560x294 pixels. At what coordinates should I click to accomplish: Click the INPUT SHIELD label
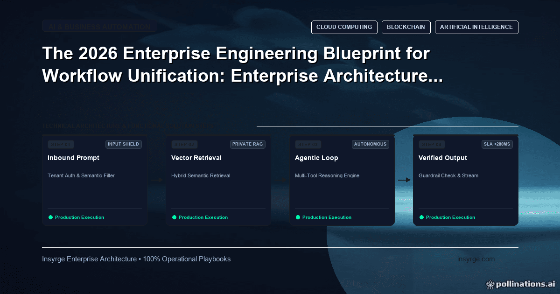pyautogui.click(x=124, y=144)
